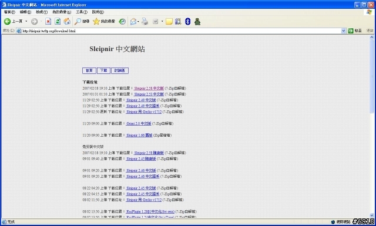Screen dimensions: 376x226
Task: Open the 編輯(E) Edit menu
Action: coord(25,12)
